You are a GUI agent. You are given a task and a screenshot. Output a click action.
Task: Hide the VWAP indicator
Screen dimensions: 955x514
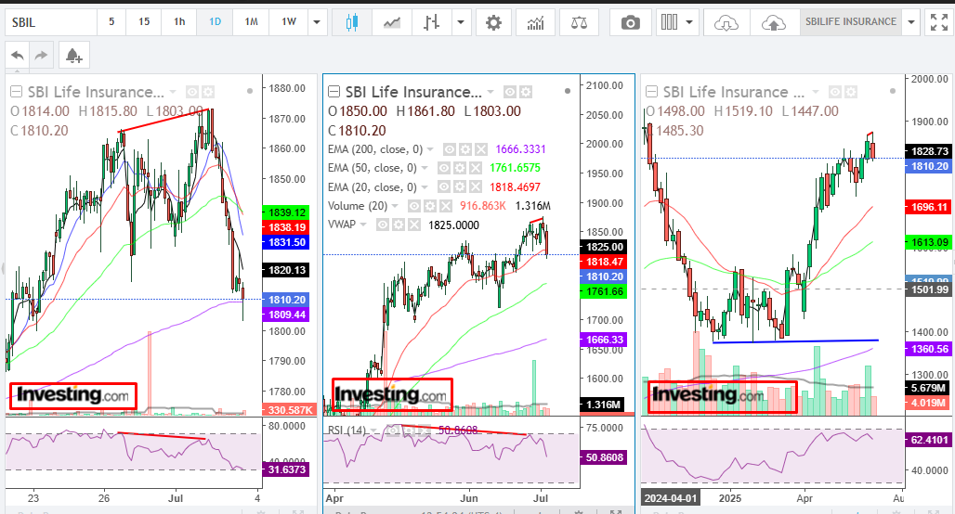(x=383, y=225)
